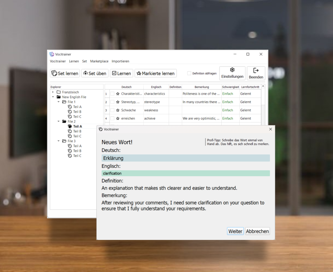333x272 pixels.
Task: Select Teil C under File 3
Action: [77, 156]
